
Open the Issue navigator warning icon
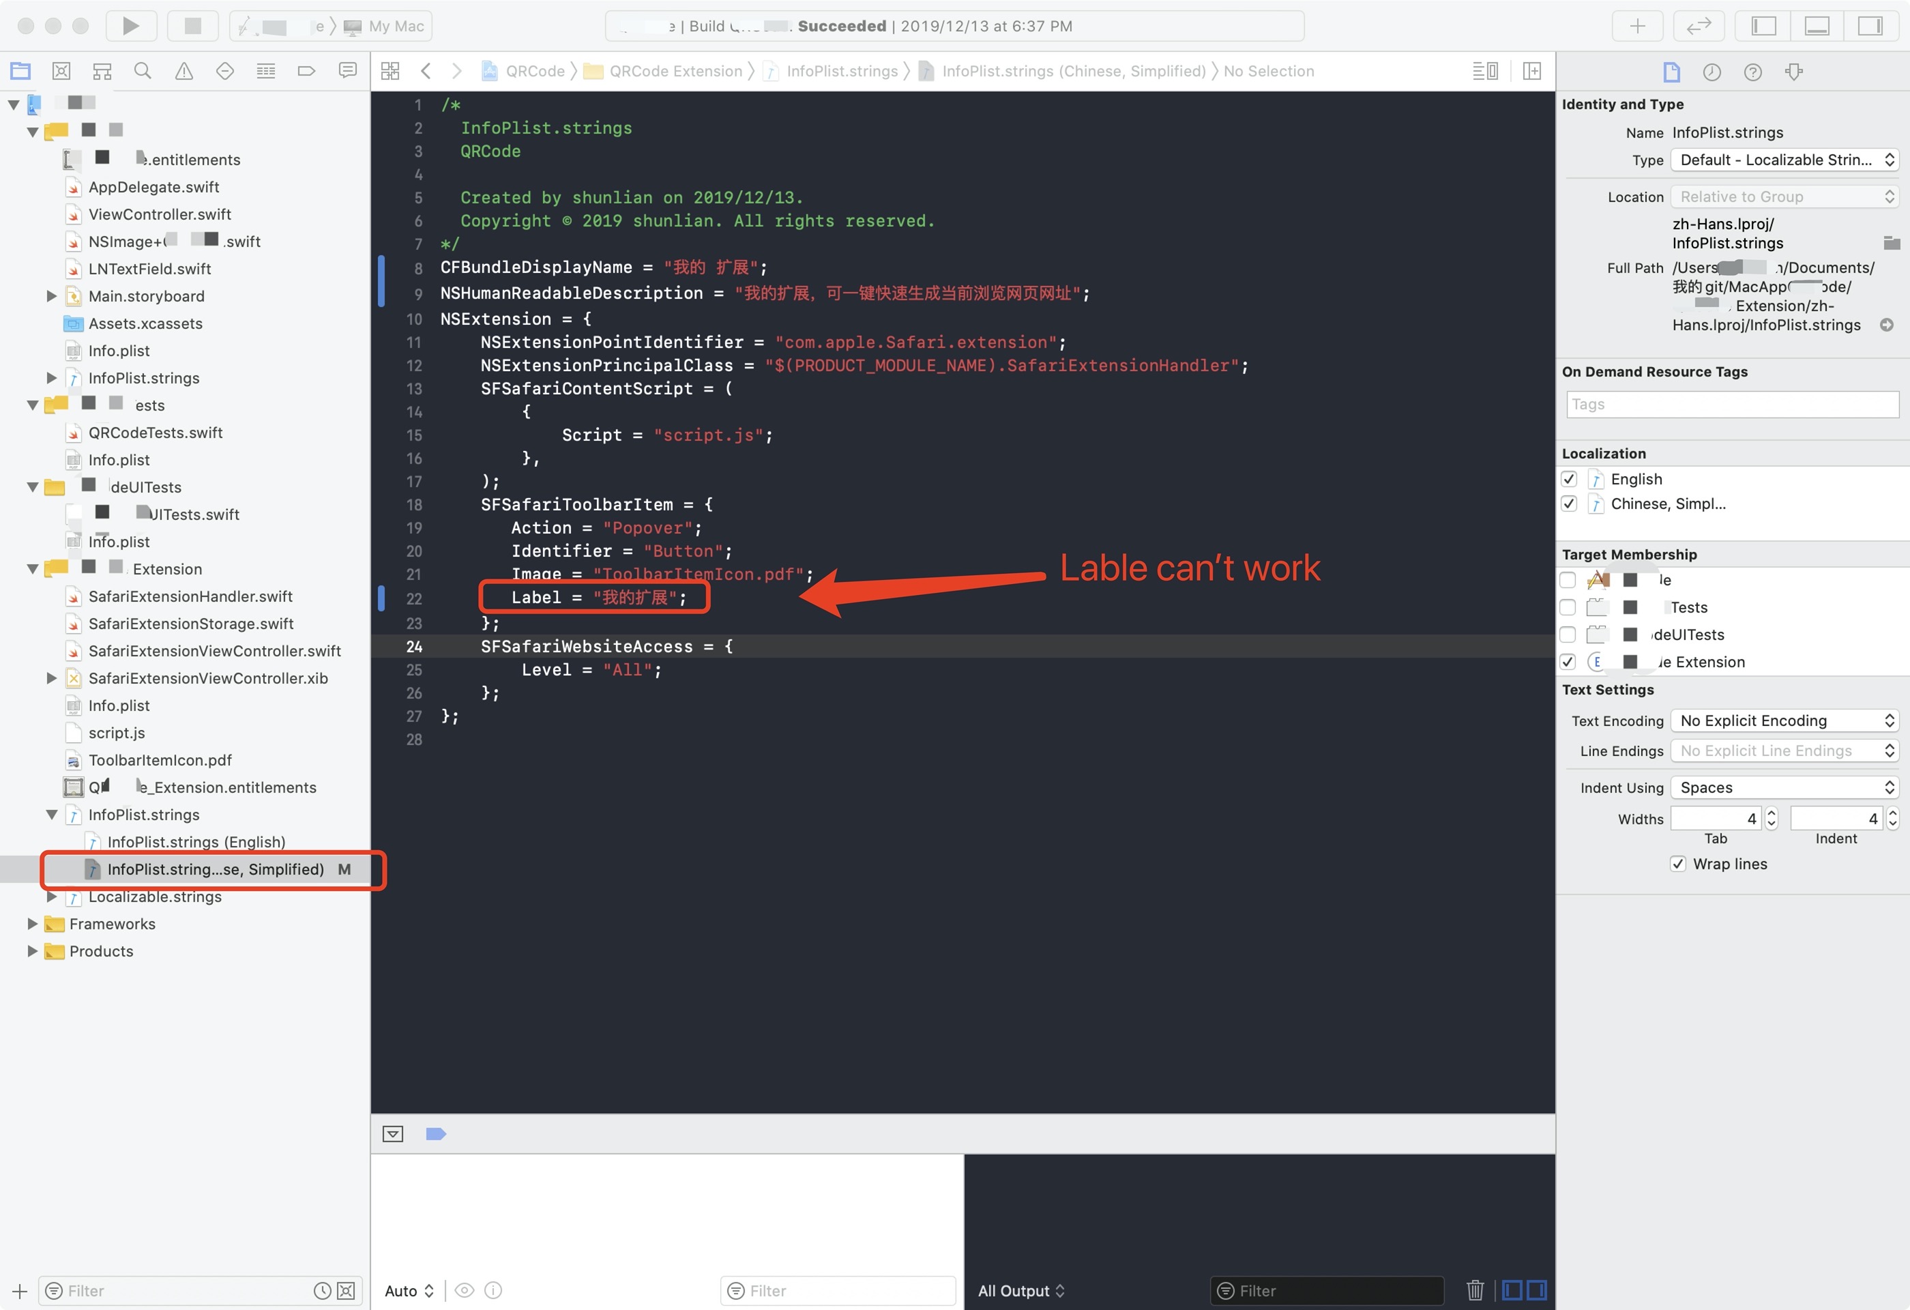[x=184, y=72]
